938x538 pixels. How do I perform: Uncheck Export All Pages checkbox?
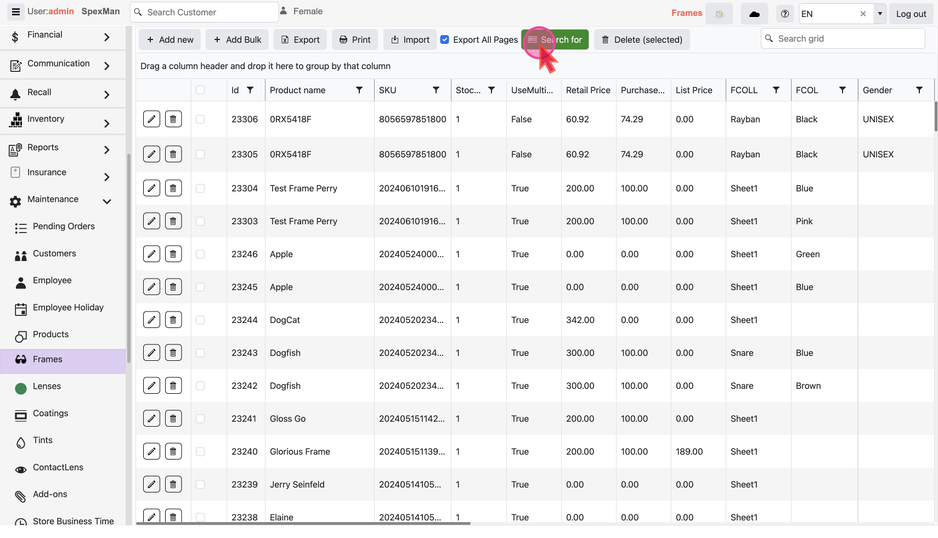[445, 39]
